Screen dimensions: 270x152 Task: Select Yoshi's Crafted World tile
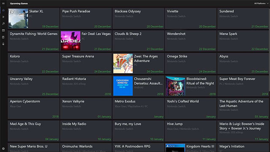click(191, 109)
